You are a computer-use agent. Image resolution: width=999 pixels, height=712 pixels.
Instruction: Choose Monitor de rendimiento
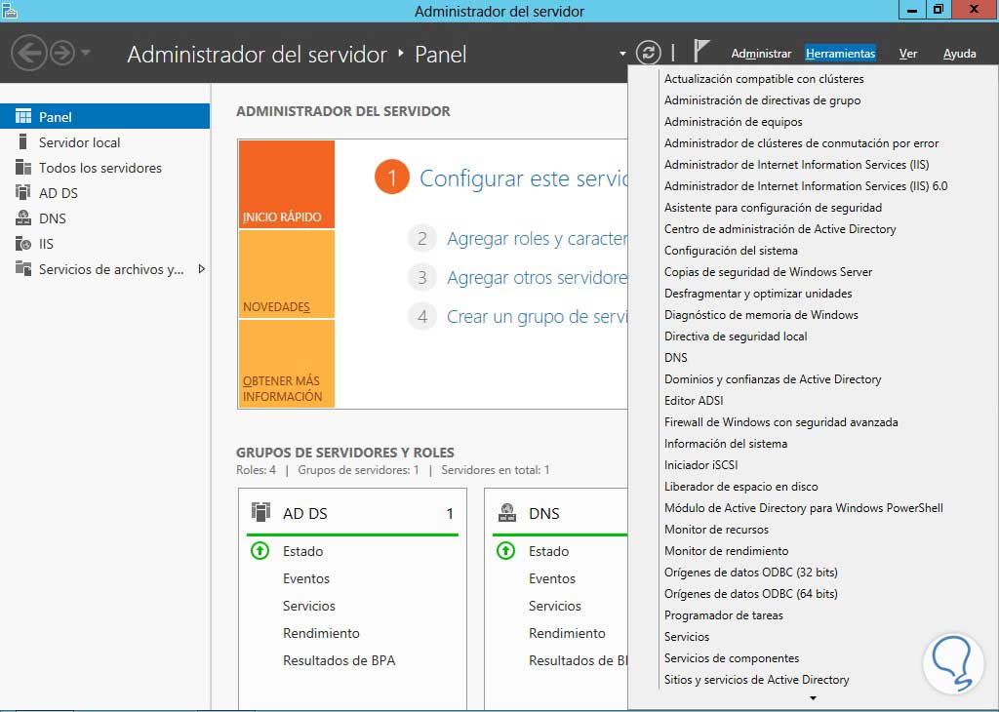point(726,551)
